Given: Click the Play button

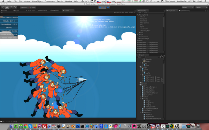Looking at the screenshot, I should point(100,7).
